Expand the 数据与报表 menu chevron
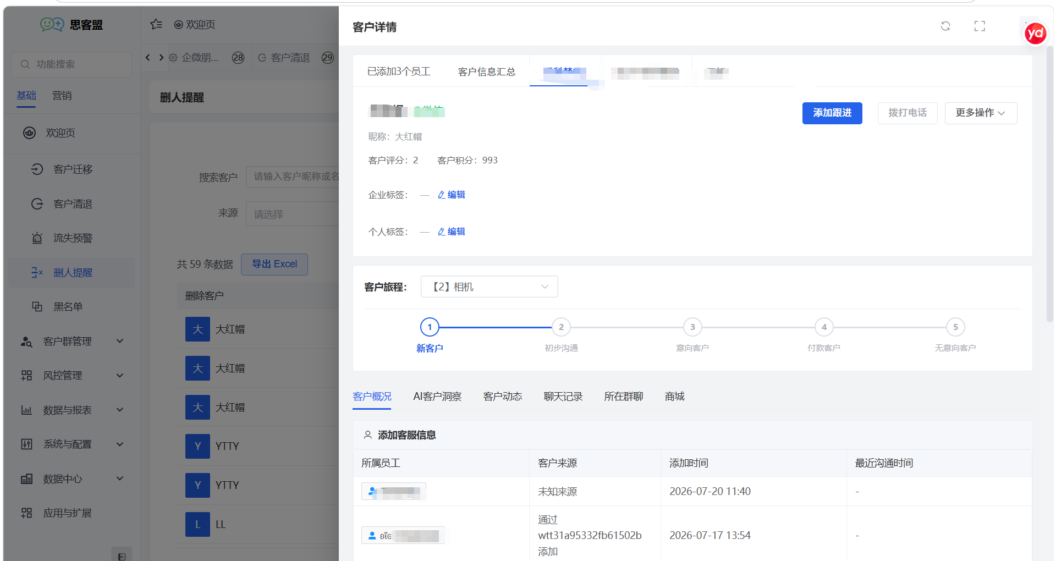The height and width of the screenshot is (561, 1056). tap(120, 410)
